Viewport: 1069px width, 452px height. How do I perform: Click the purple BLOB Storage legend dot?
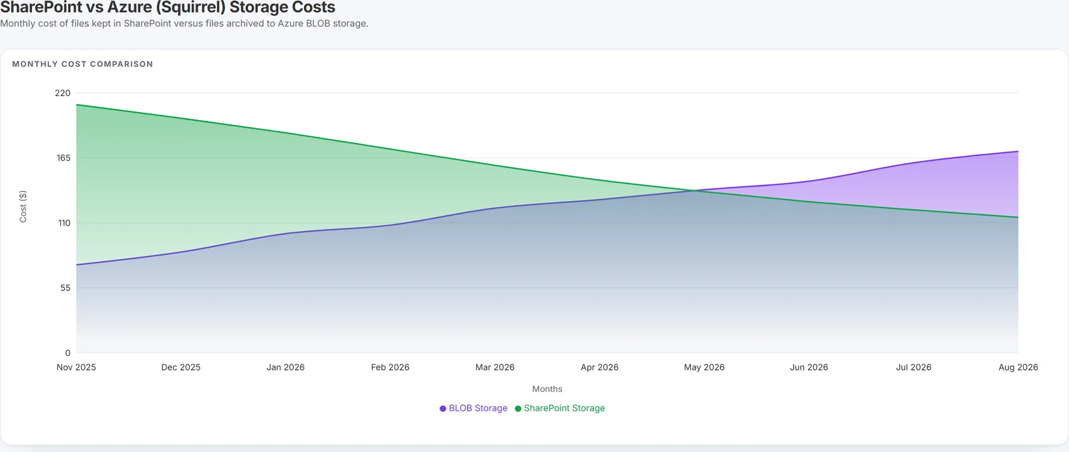[x=442, y=409]
